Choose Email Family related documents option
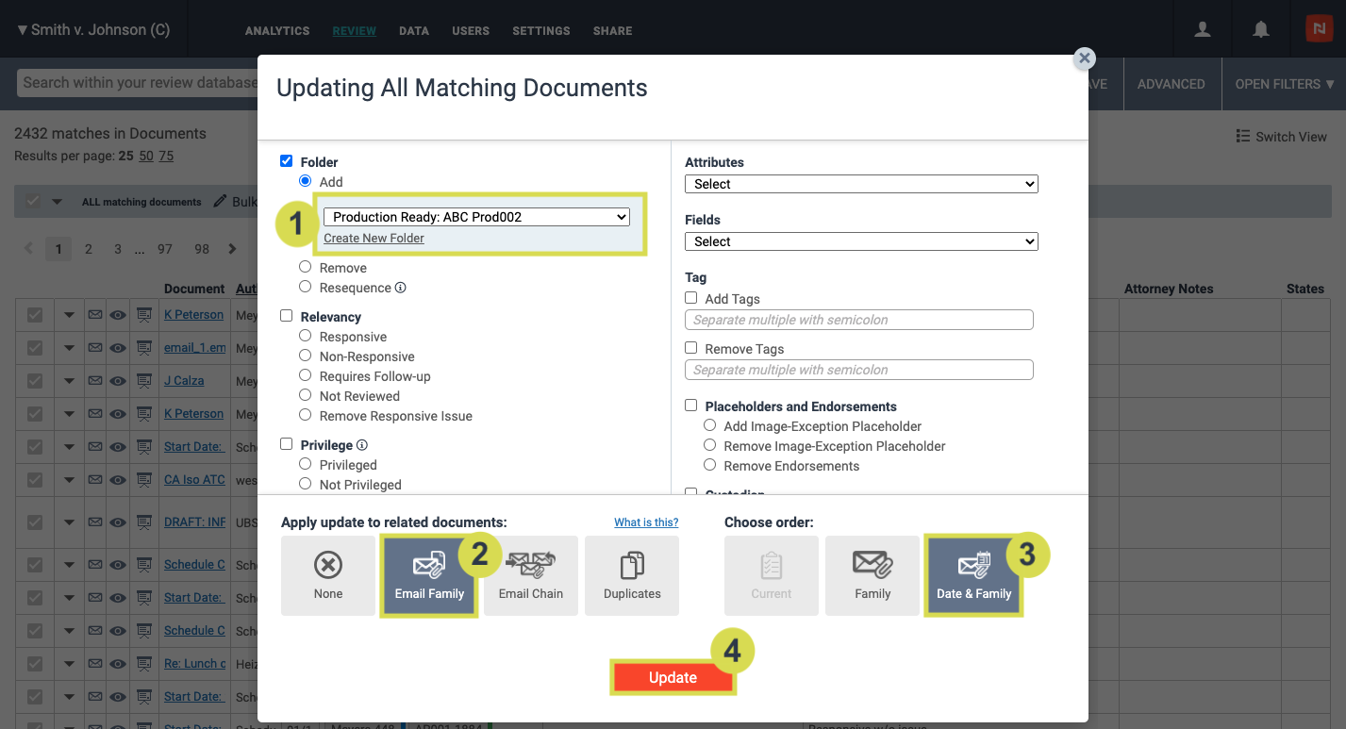 [429, 576]
